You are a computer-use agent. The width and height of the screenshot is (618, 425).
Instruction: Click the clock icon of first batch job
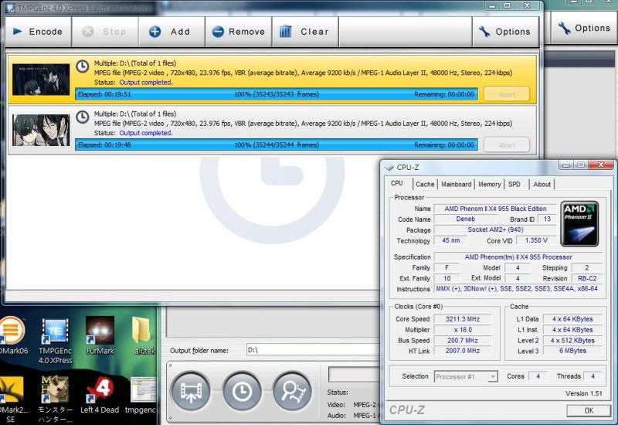coord(83,66)
